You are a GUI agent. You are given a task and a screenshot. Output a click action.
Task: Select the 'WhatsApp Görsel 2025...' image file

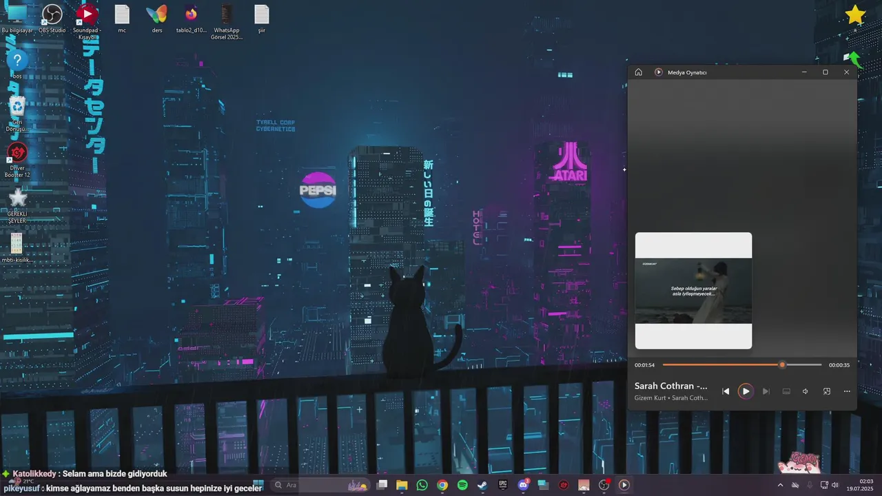point(227,21)
